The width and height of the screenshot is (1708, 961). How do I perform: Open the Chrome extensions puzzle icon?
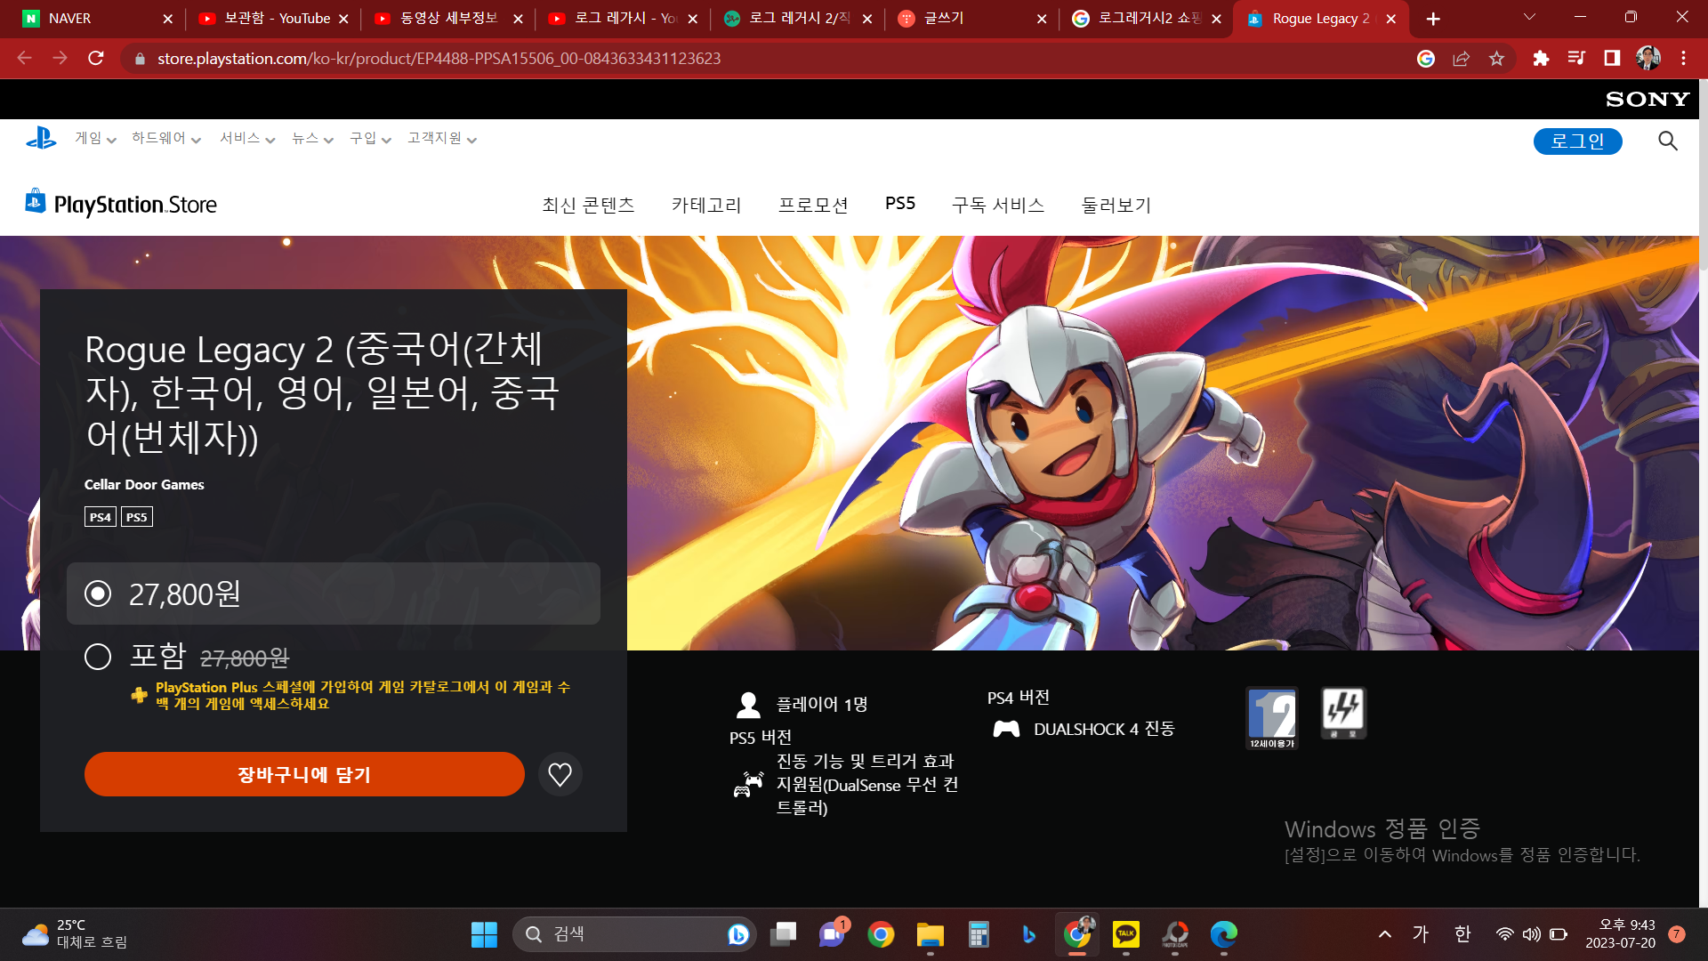1541,59
